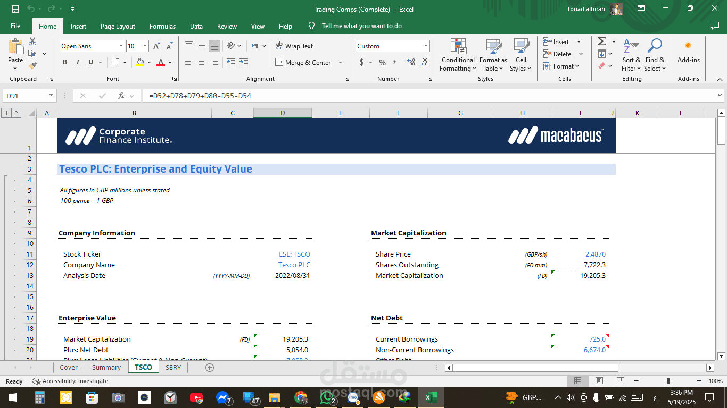Image resolution: width=727 pixels, height=408 pixels.
Task: Toggle Wrap Text
Action: point(294,46)
